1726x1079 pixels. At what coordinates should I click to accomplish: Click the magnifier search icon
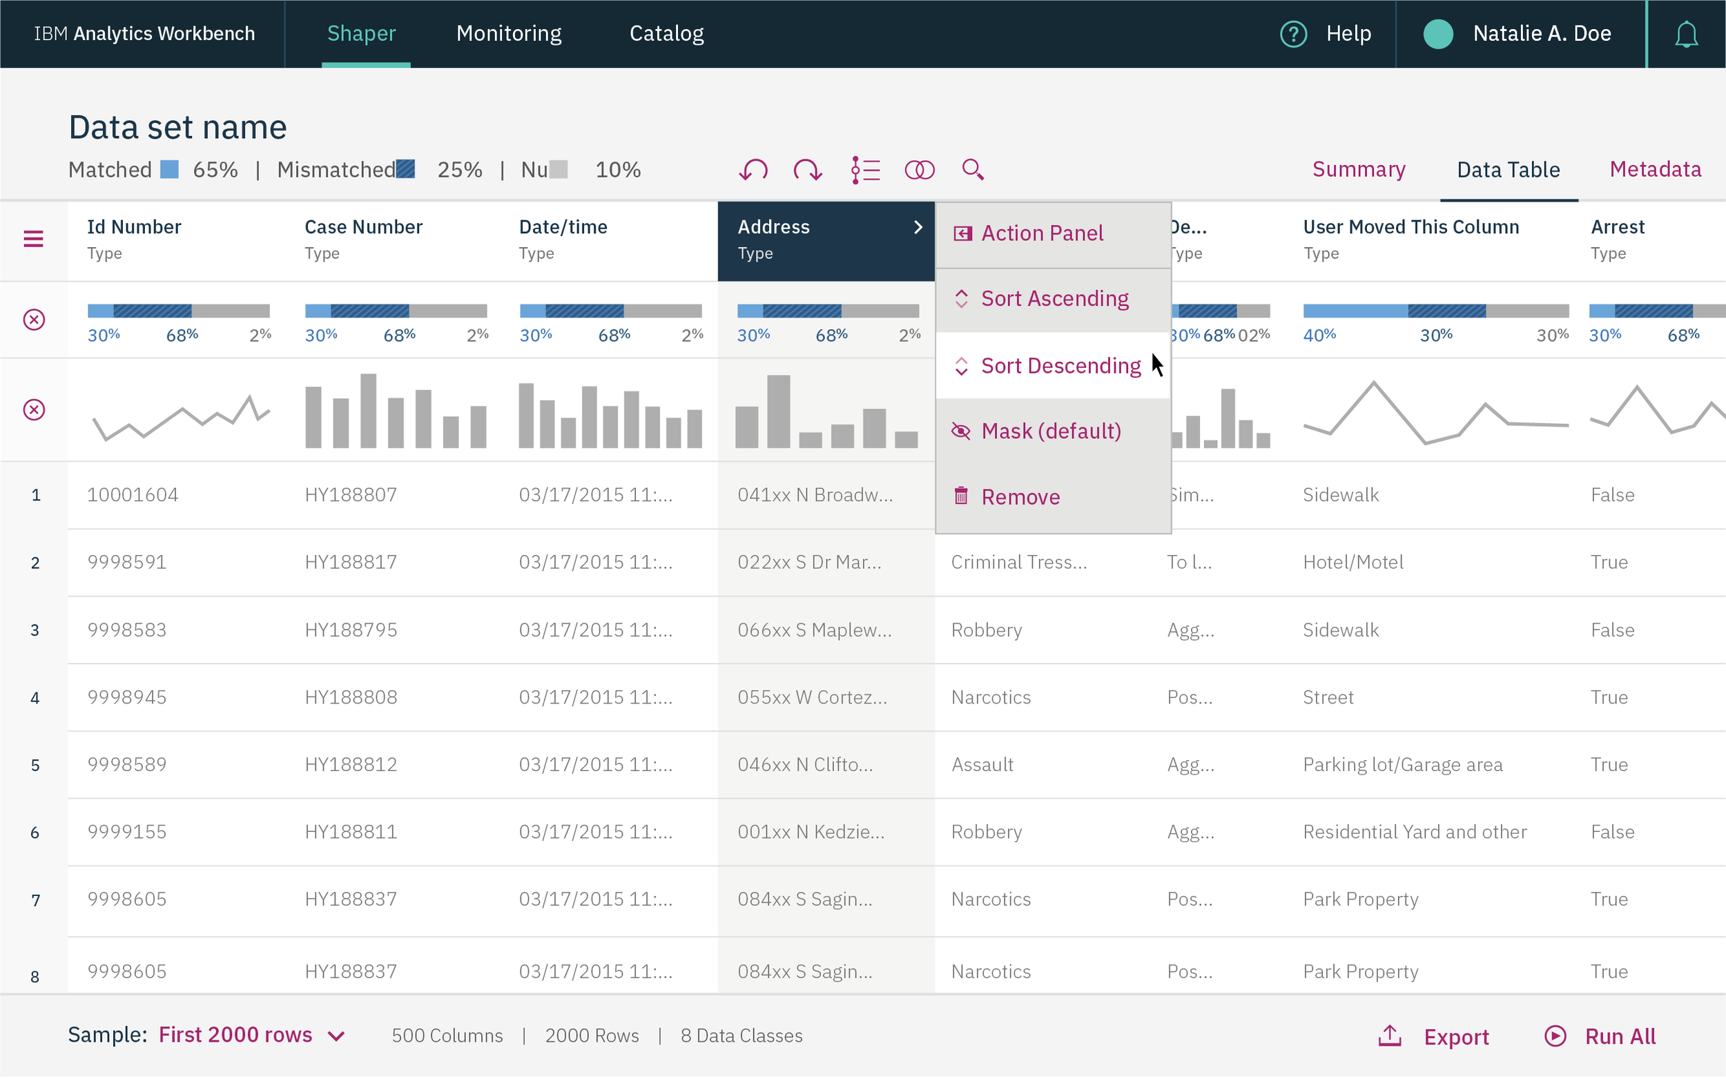tap(973, 170)
